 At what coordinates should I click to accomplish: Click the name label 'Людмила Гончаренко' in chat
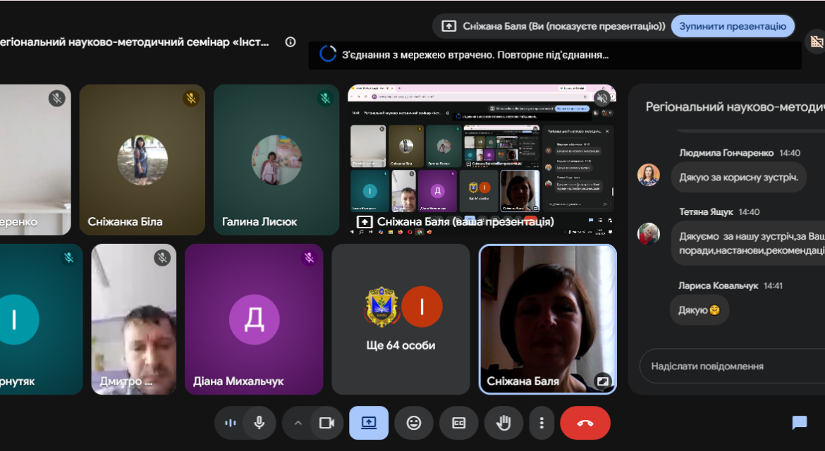[x=726, y=153]
